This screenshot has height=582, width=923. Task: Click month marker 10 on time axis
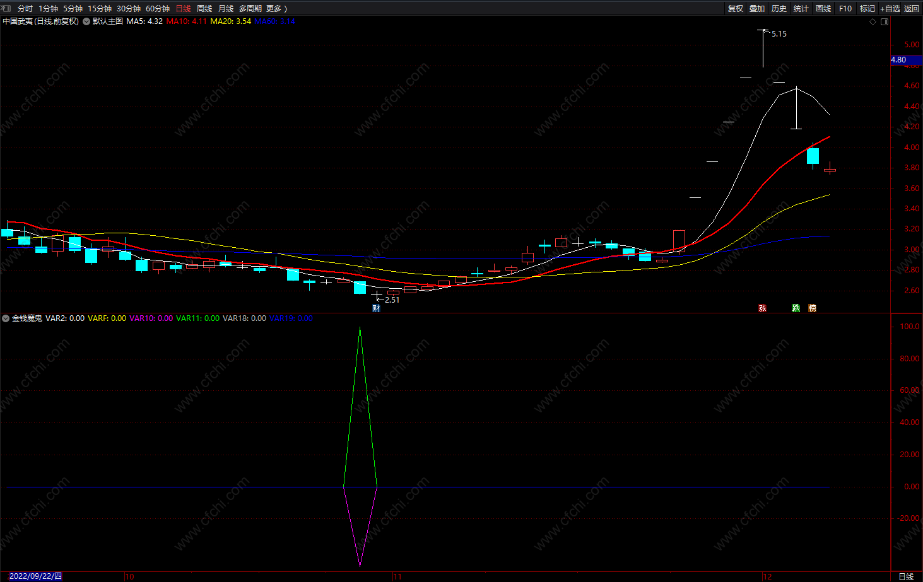click(129, 577)
